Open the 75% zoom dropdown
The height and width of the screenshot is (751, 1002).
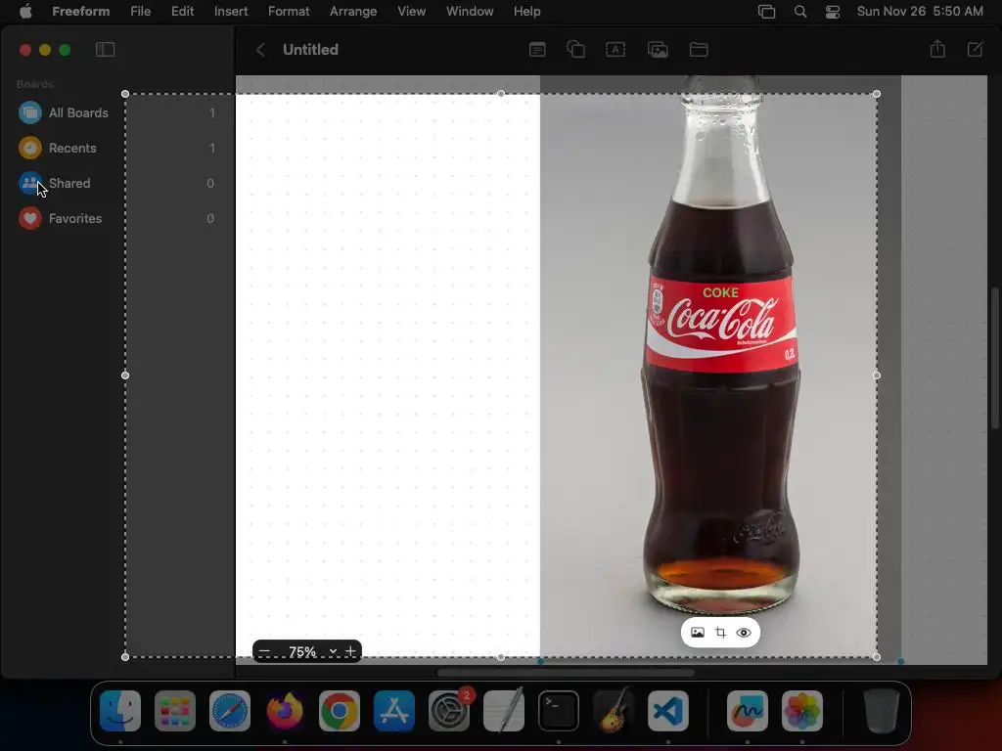[312, 652]
